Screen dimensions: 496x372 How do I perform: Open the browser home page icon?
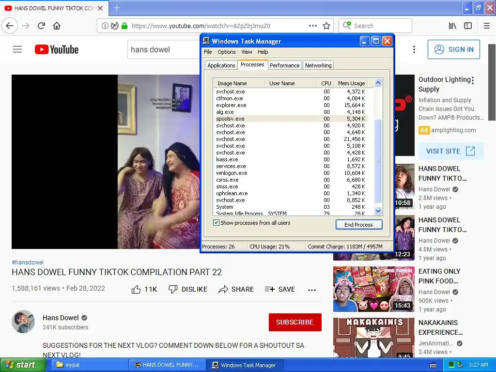click(x=57, y=26)
